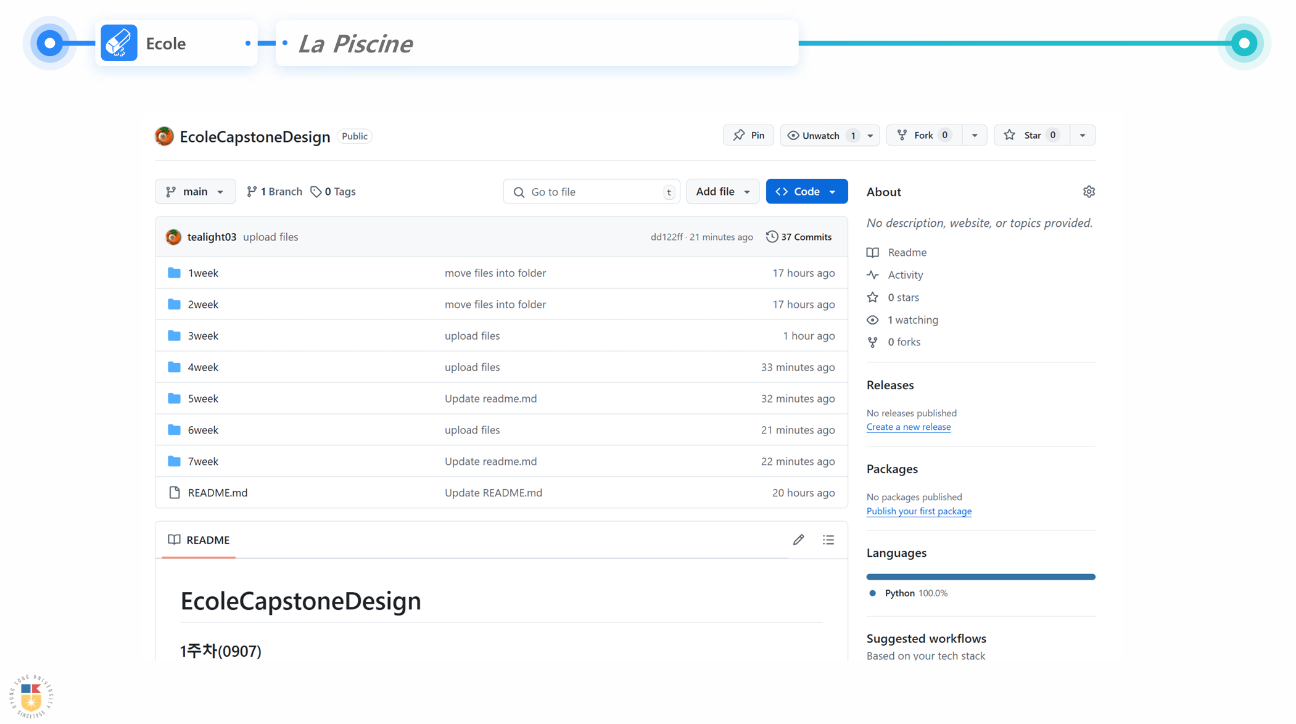Screen dimensions: 1296x724
Task: Click the 37 Commits history icon
Action: 772,237
